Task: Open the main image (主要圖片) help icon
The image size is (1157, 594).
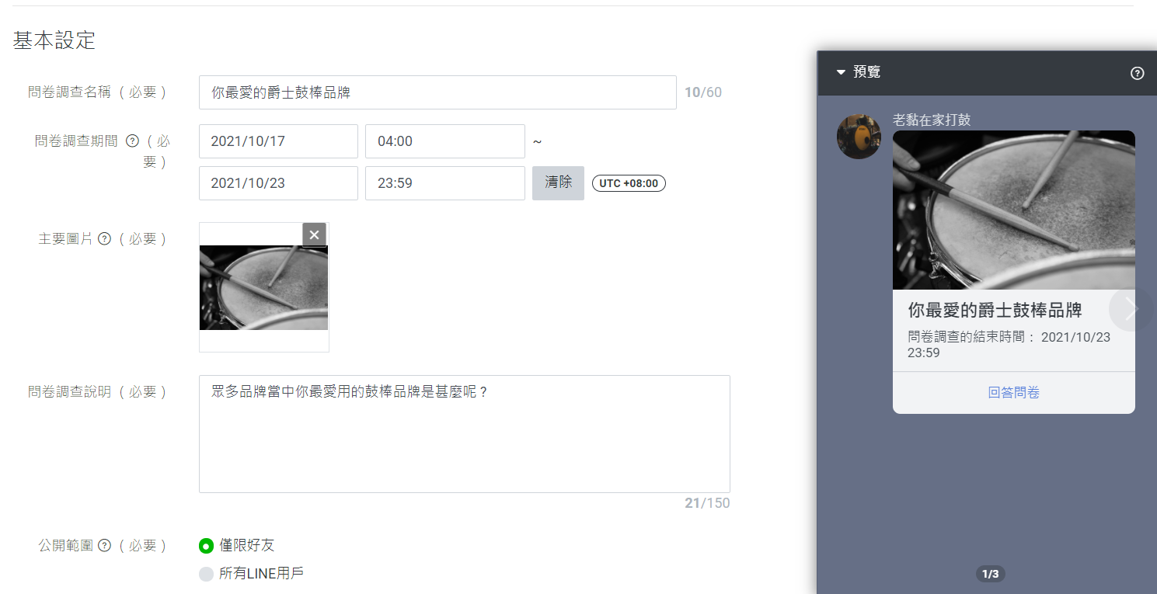Action: [x=106, y=238]
